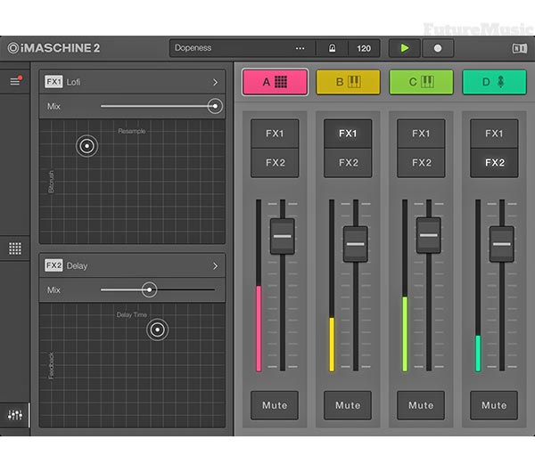This screenshot has width=535, height=472.
Task: Click channel A volume fader cap
Action: [x=282, y=236]
